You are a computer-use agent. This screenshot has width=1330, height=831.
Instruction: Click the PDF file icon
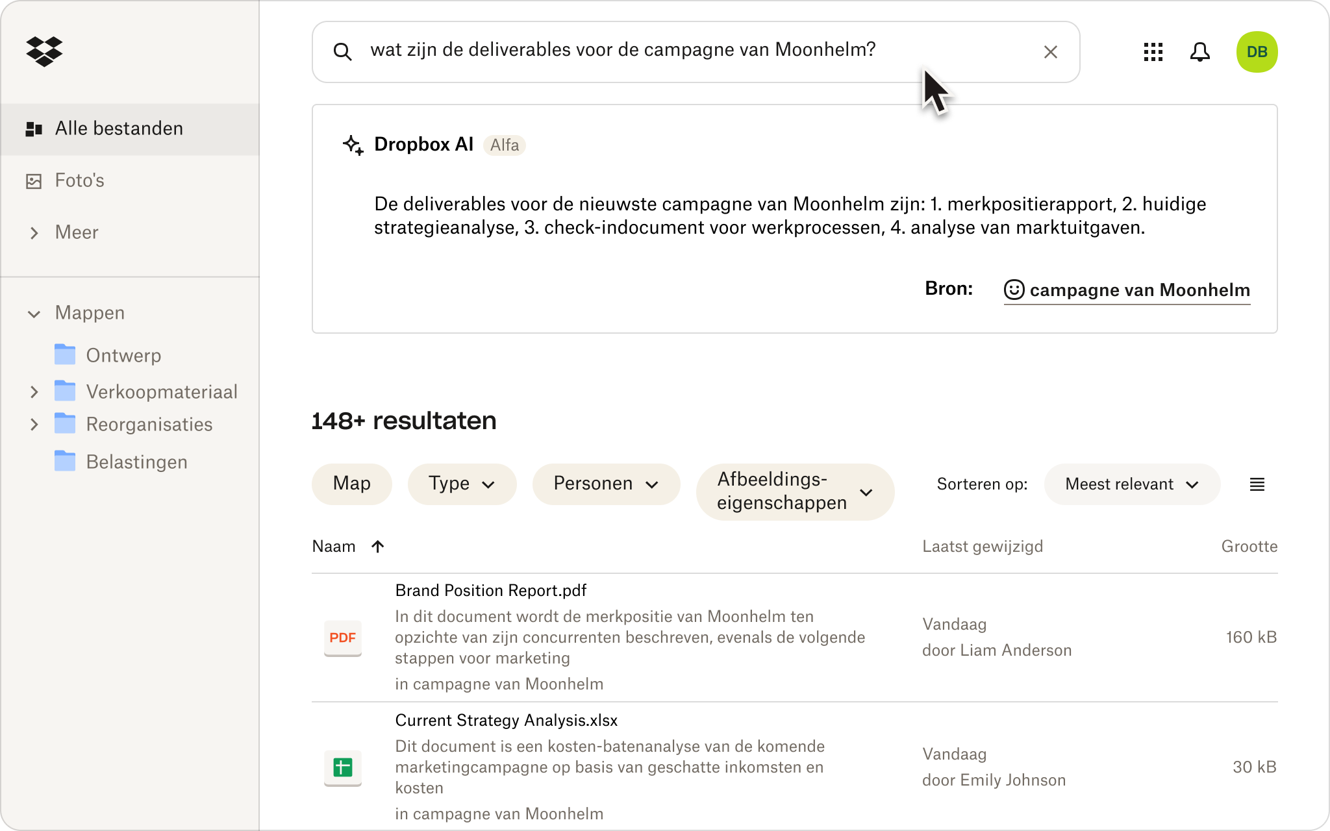343,638
